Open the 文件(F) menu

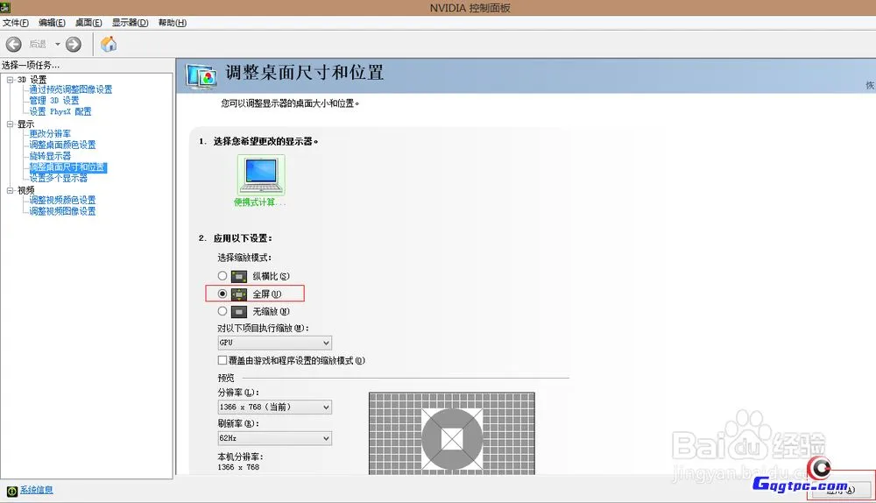(x=16, y=23)
